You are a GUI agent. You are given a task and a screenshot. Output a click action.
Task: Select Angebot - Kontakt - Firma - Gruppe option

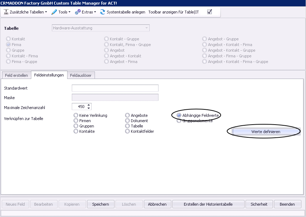[204, 62]
